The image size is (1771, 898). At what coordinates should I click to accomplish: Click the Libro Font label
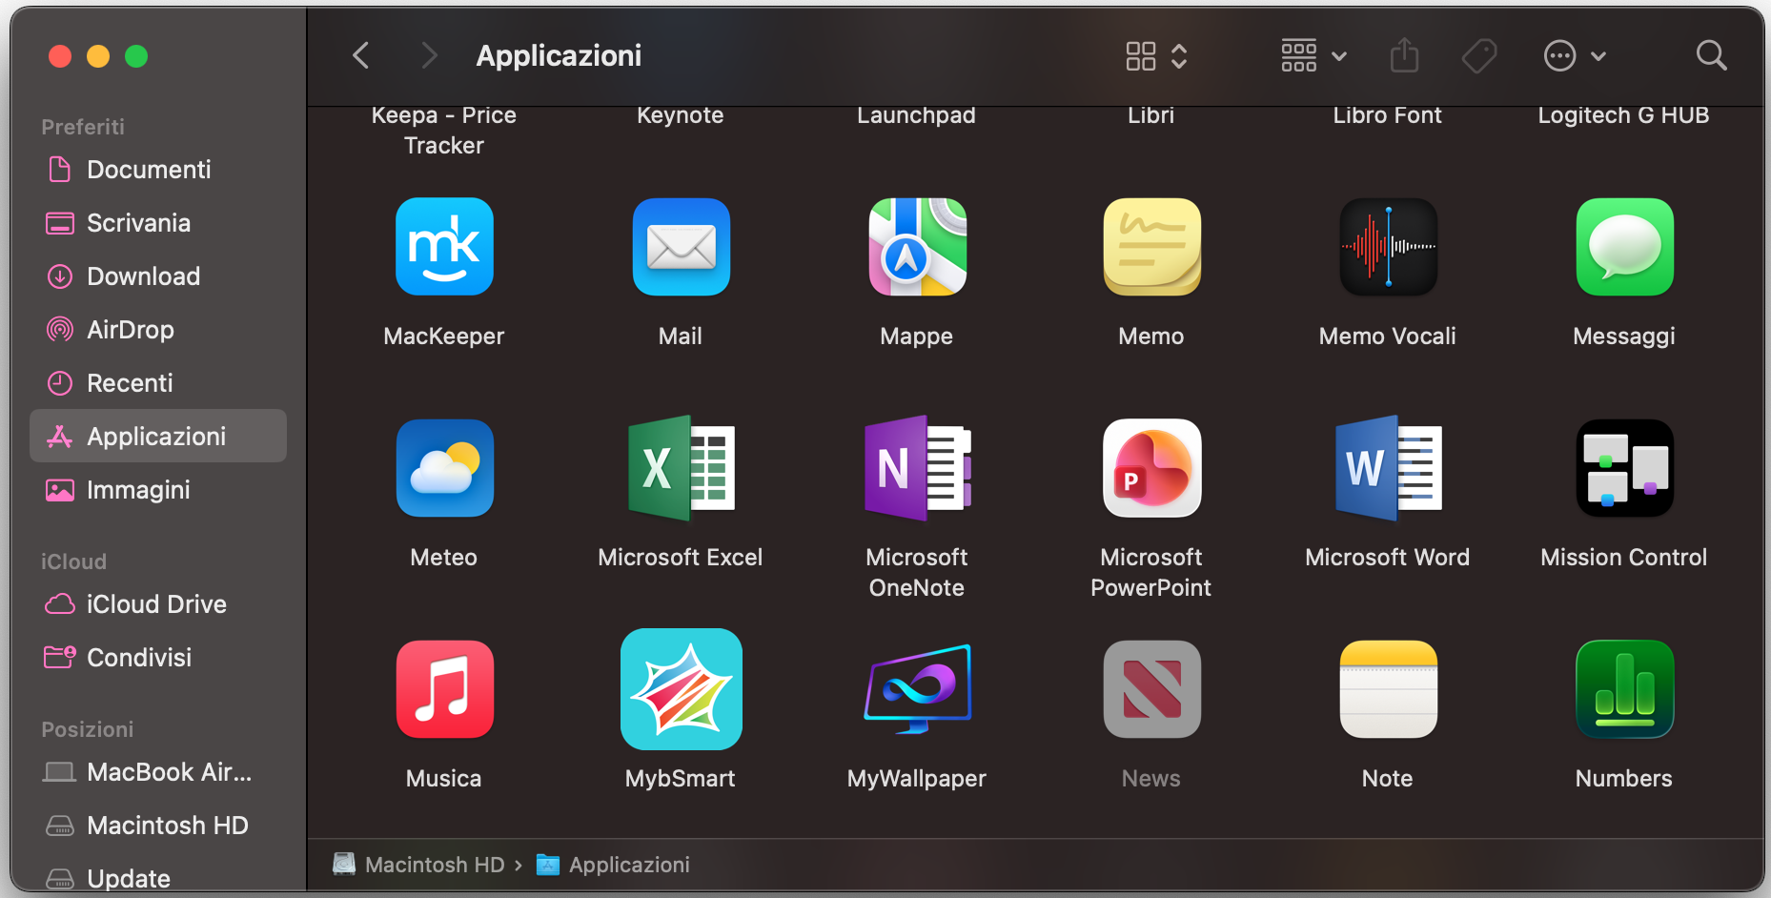point(1388,115)
